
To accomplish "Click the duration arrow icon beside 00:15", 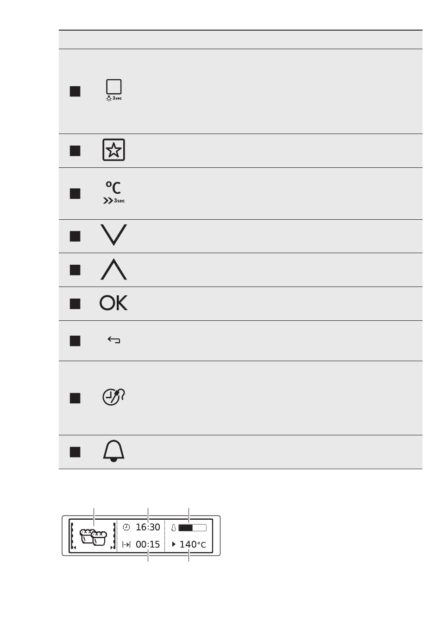I will (126, 545).
